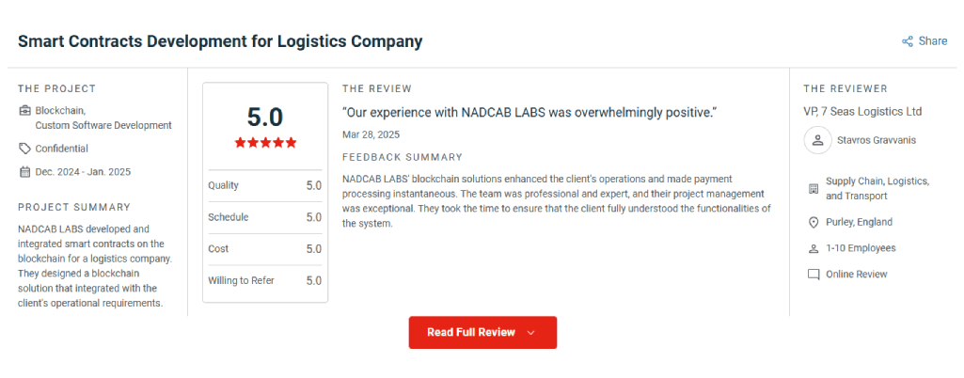Open Smart Contracts Development review title

(x=220, y=41)
